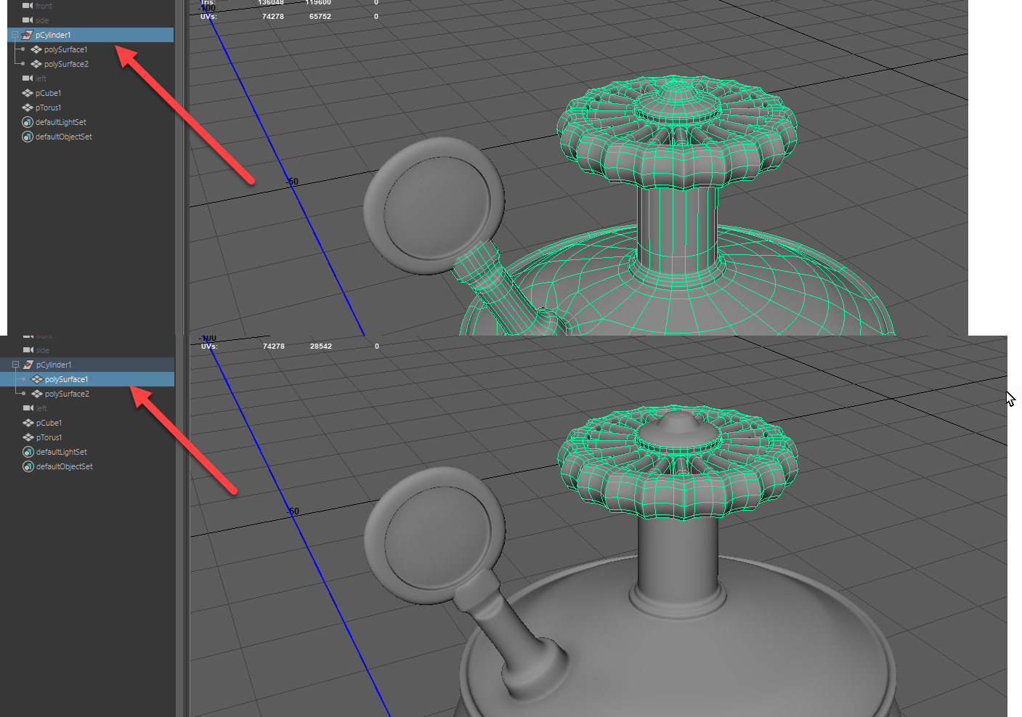Select defaultObjectSet set icon in upper outliner
This screenshot has width=1022, height=717.
click(x=28, y=137)
